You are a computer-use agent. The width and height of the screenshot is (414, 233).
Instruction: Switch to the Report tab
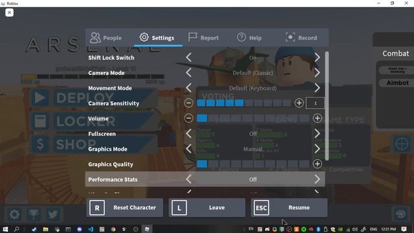click(204, 38)
